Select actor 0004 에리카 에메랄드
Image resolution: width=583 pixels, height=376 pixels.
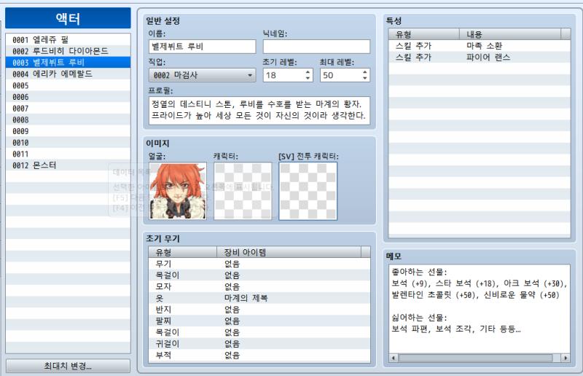click(x=68, y=74)
